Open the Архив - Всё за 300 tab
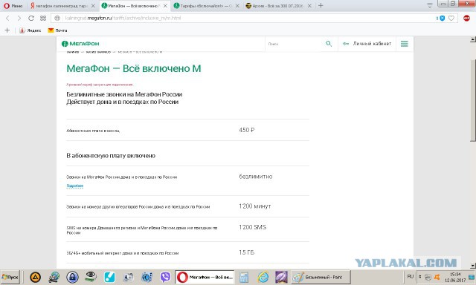Viewport: 476px width, 285px height. (278, 6)
